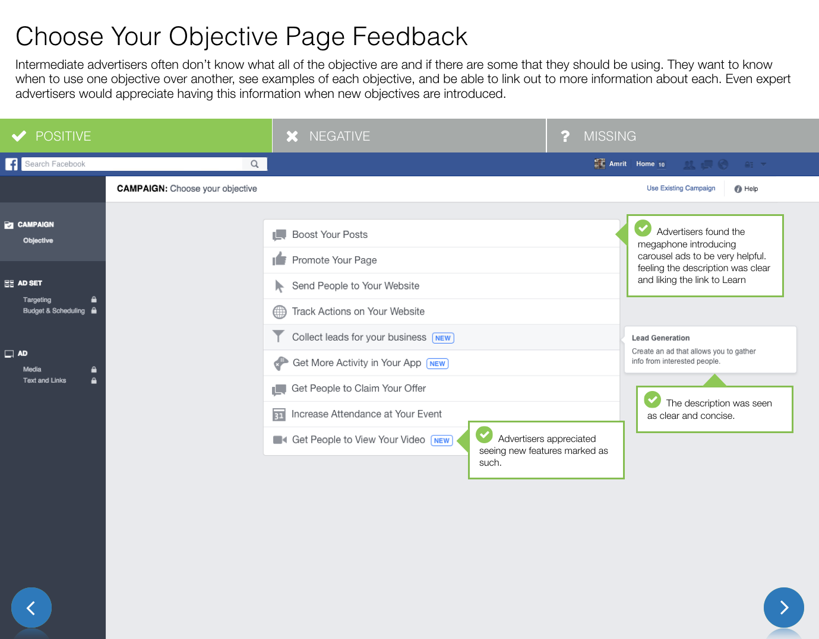Click the Collect leads funnel icon
Viewport: 819px width, 639px height.
278,336
